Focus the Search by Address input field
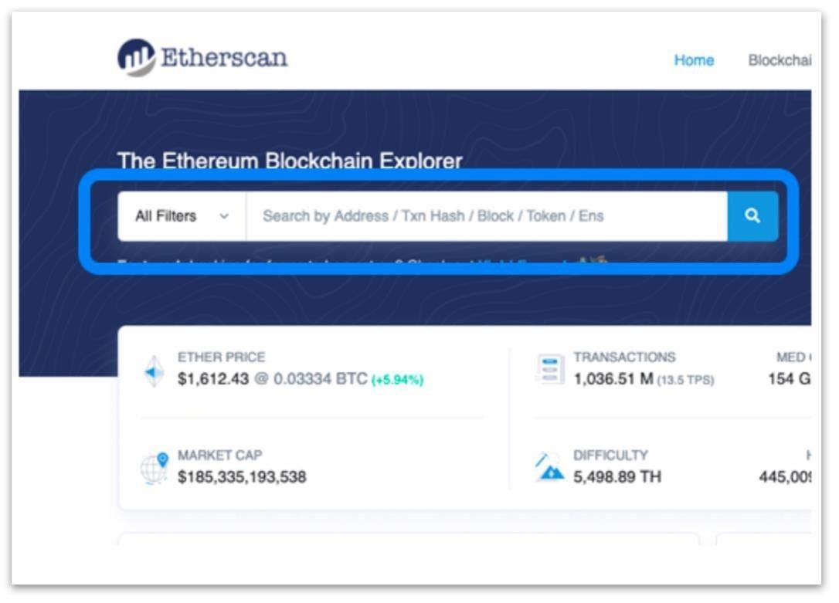 tap(487, 216)
